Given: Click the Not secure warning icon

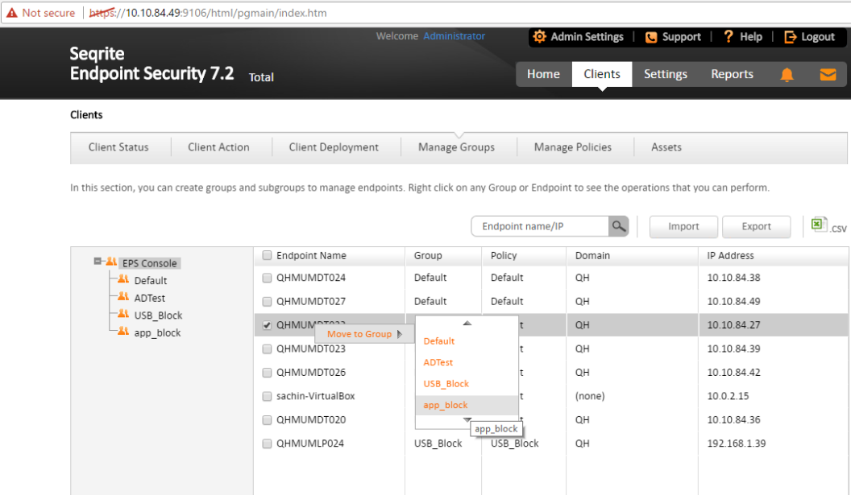Looking at the screenshot, I should tap(11, 12).
